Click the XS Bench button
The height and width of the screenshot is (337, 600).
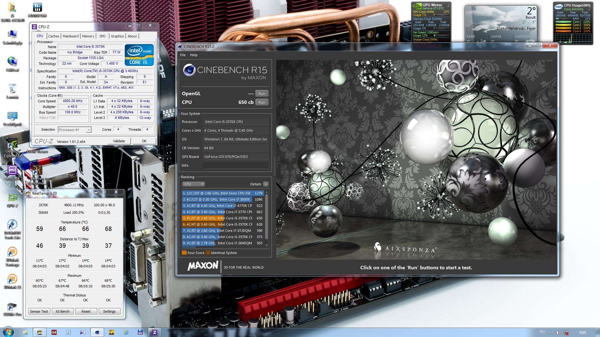(x=62, y=311)
